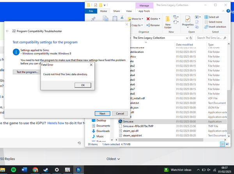234x174 pixels.
Task: Click OK in the Fatal Error dialog
Action: [83, 85]
